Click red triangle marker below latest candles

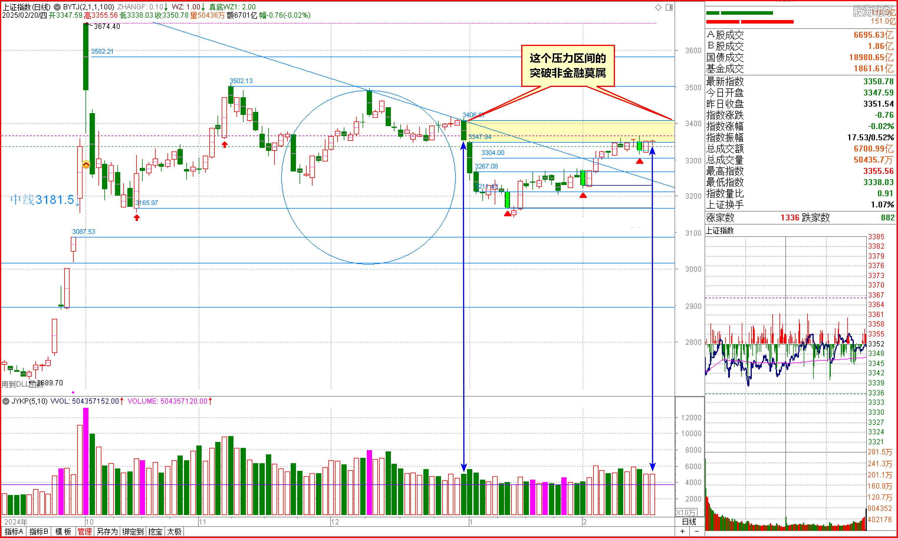click(640, 161)
